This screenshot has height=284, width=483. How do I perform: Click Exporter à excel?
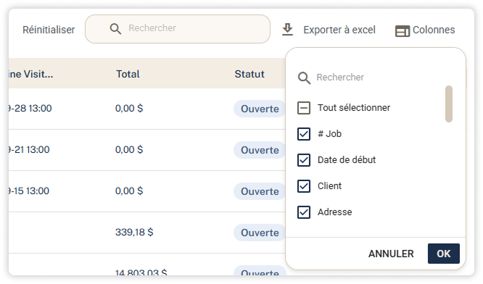click(339, 30)
